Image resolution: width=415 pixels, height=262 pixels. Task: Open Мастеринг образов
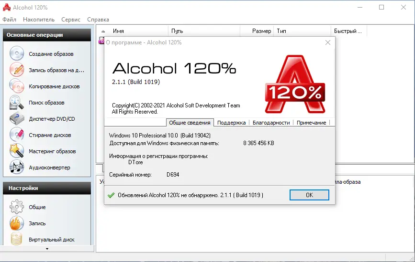tap(52, 151)
